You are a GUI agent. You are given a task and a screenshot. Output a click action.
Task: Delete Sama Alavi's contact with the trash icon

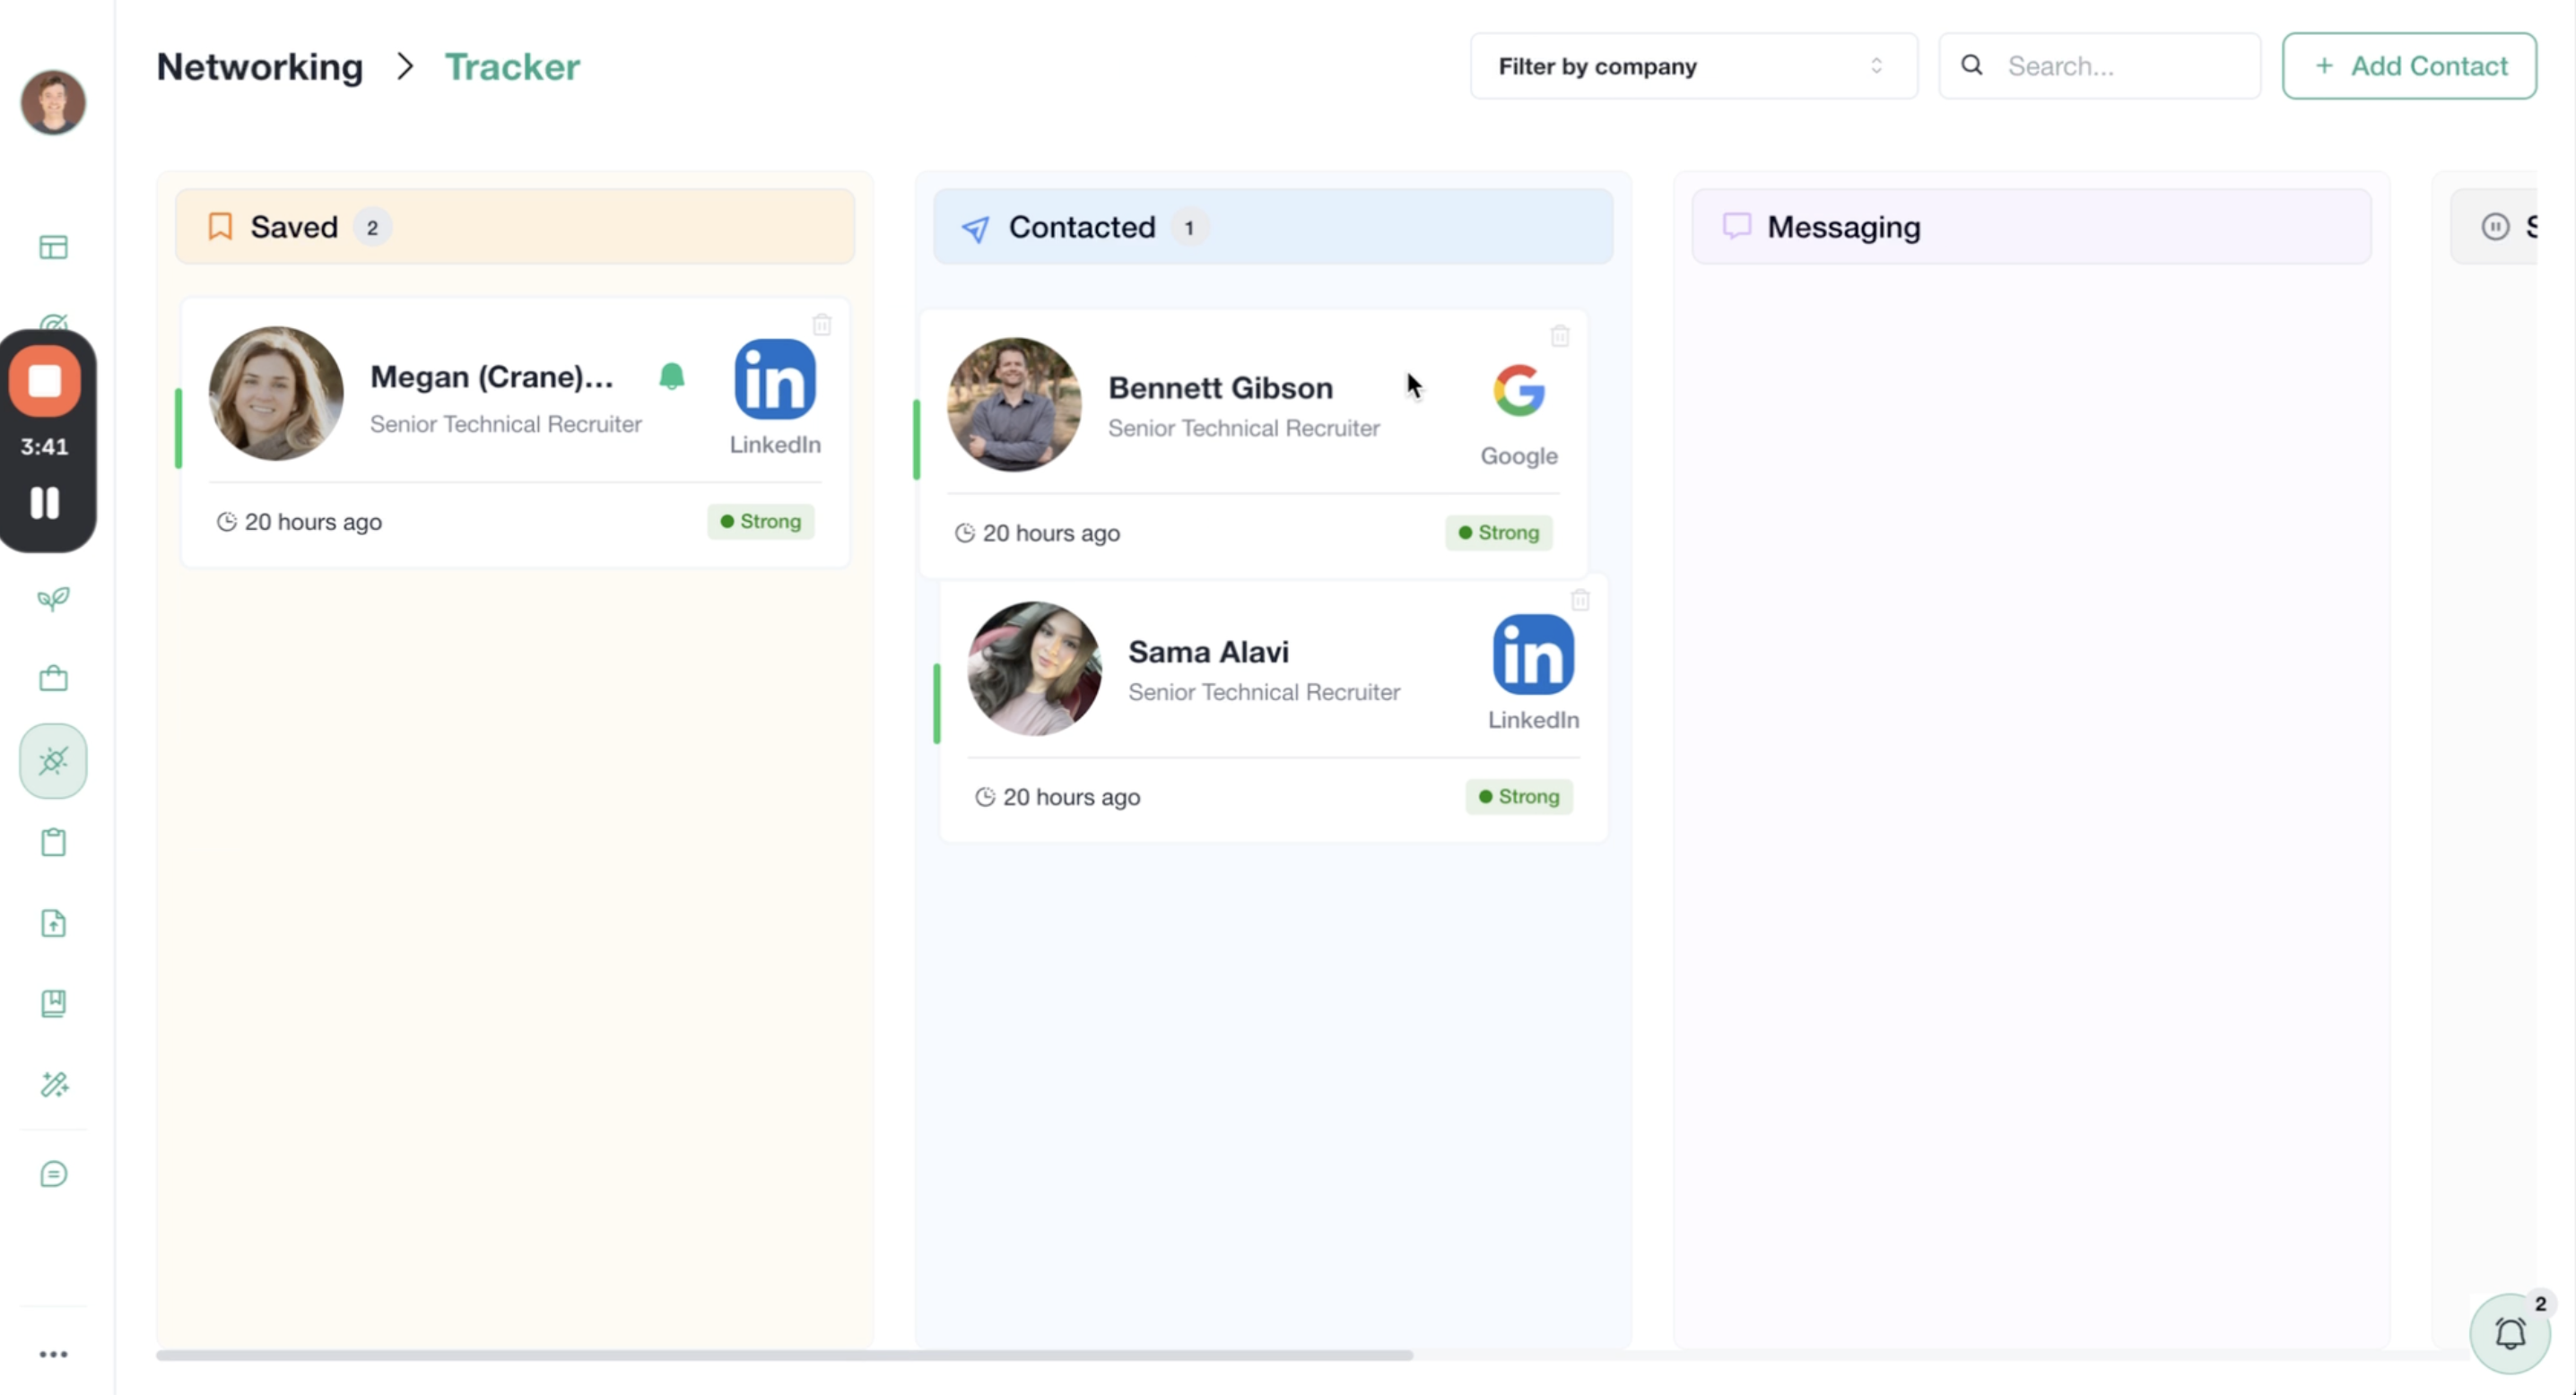1580,600
